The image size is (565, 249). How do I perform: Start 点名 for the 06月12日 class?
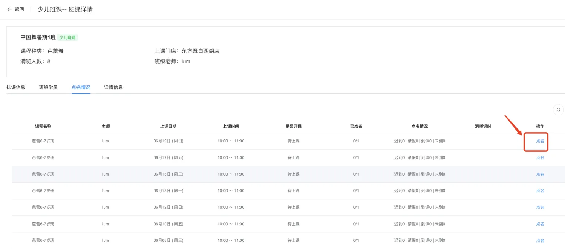coord(540,208)
